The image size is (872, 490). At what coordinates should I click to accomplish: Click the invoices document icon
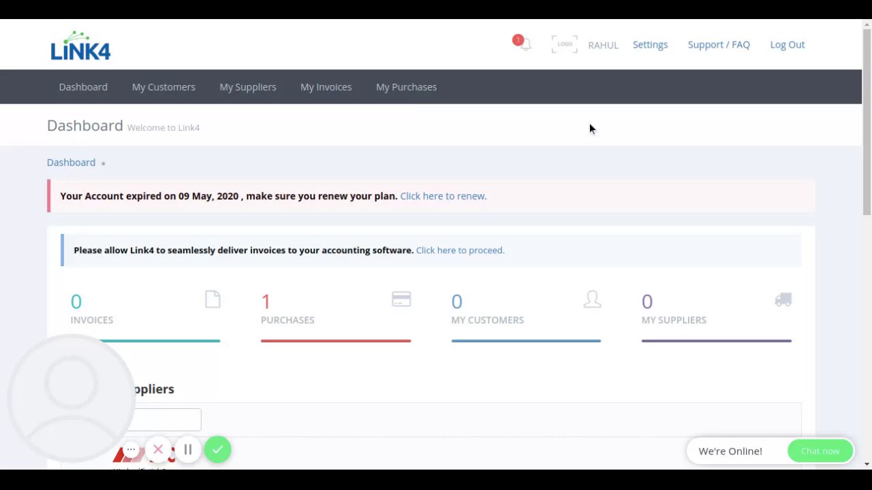click(213, 299)
